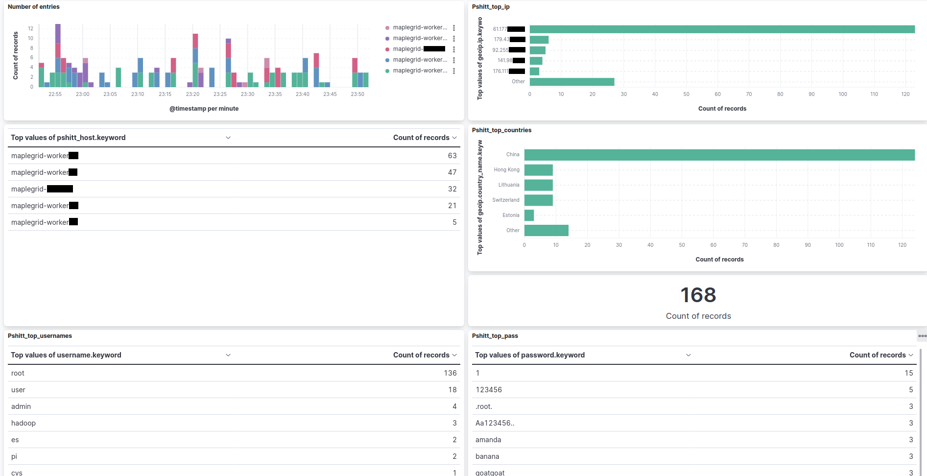Expand username.keyword column header menu
This screenshot has height=476, width=927.
coord(228,355)
